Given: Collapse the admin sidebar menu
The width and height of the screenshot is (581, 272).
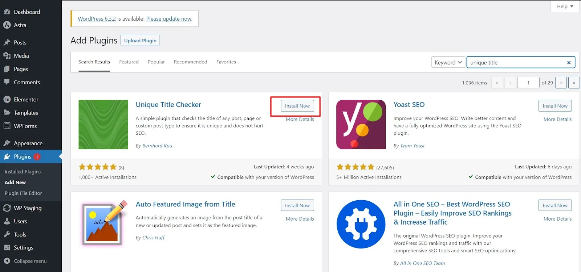Looking at the screenshot, I should coord(25,261).
